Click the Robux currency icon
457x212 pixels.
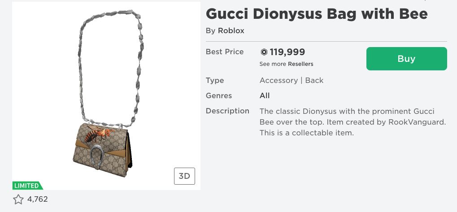pos(264,52)
